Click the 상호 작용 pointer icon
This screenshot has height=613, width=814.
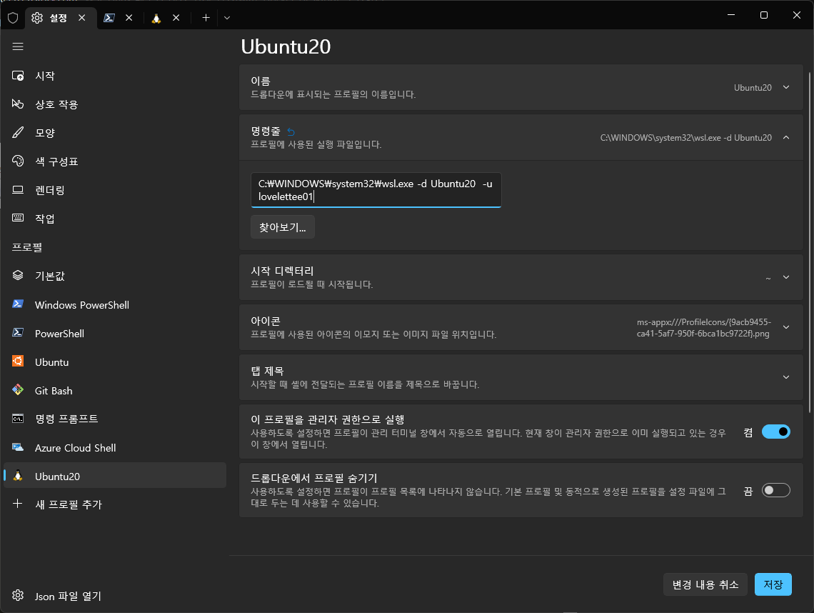pyautogui.click(x=18, y=104)
